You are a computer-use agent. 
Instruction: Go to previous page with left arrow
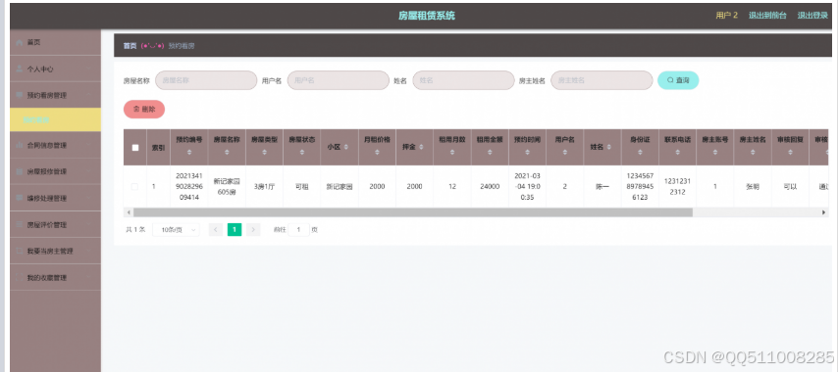coord(216,230)
